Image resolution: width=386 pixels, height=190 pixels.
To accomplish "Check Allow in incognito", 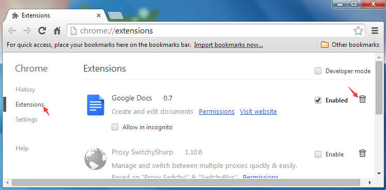I will click(x=115, y=127).
